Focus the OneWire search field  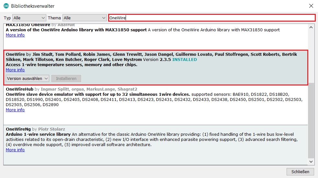click(211, 18)
